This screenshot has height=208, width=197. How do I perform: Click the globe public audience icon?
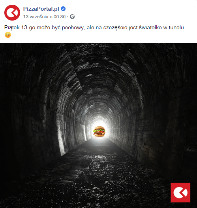72,17
